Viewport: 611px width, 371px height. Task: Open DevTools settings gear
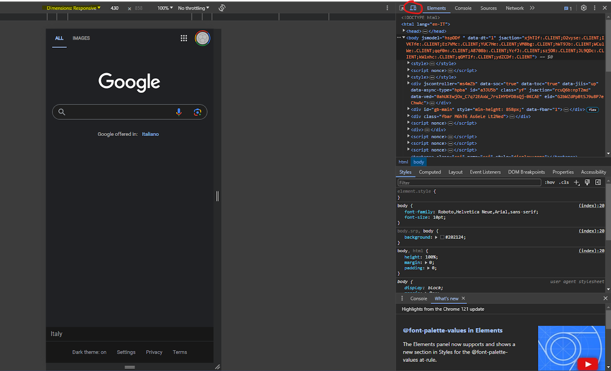coord(583,8)
